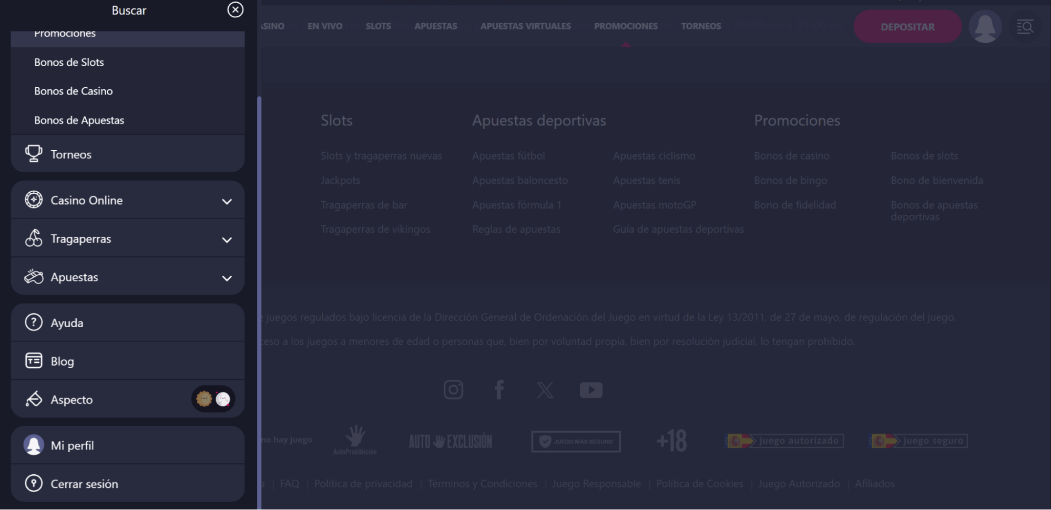This screenshot has height=510, width=1051.
Task: Open the Juego Responsable footer link
Action: click(x=596, y=484)
